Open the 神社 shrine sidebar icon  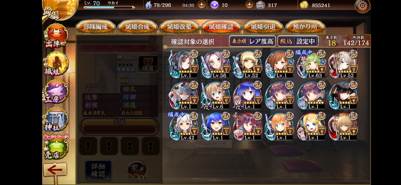point(56,119)
